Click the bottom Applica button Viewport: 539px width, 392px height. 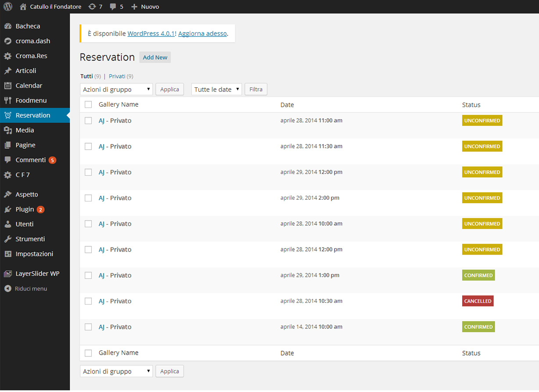click(169, 371)
